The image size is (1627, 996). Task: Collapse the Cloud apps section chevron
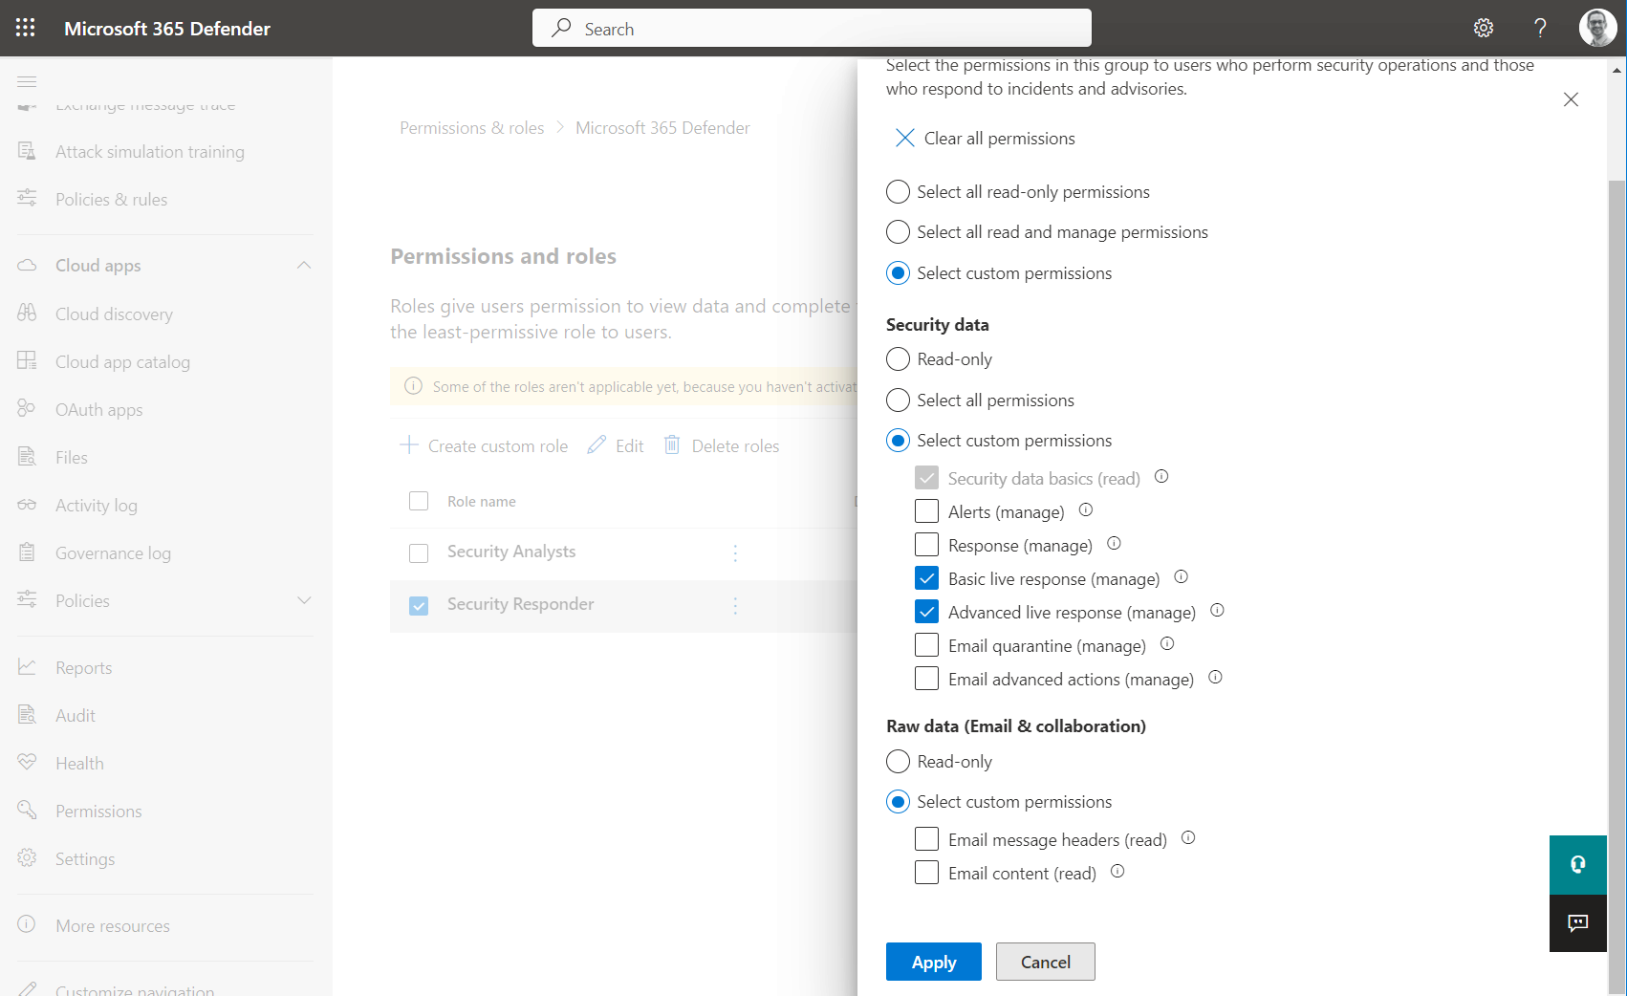coord(304,265)
